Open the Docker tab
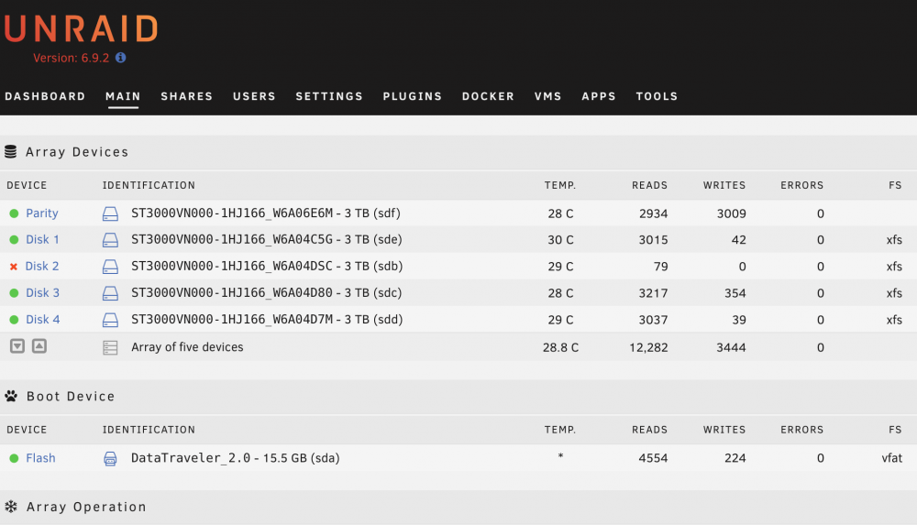This screenshot has width=917, height=525. click(x=488, y=96)
